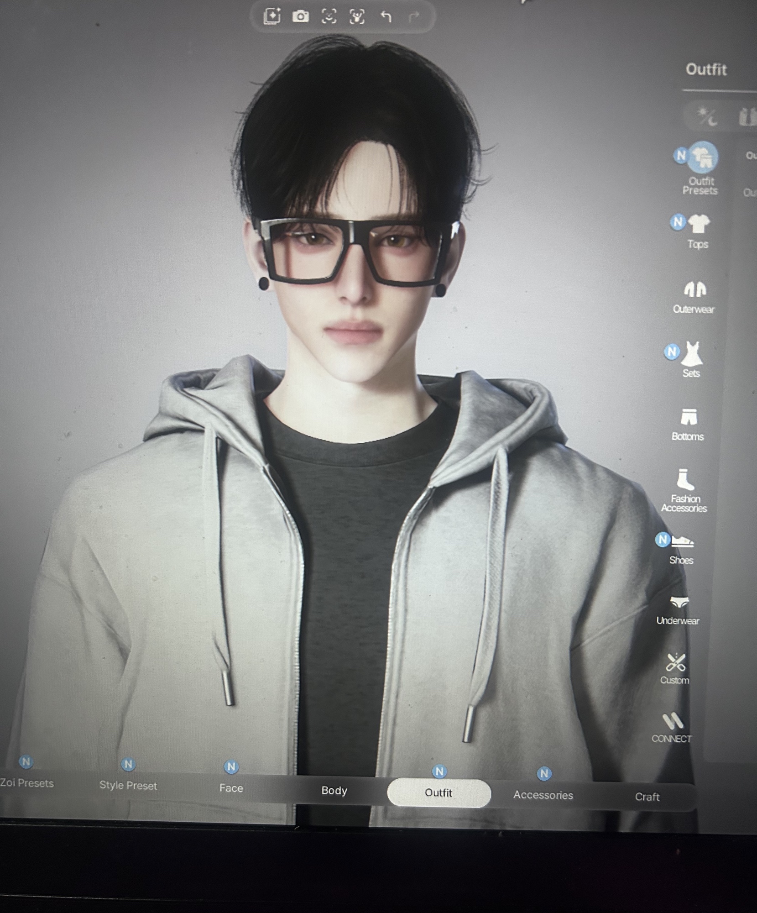Click the camera screenshot icon
Image resolution: width=757 pixels, height=913 pixels.
[x=300, y=17]
